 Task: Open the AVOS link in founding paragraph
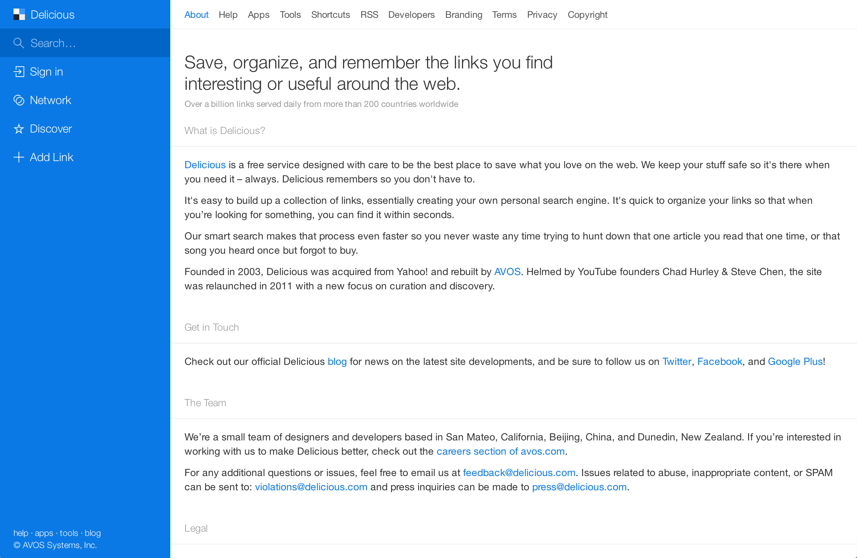tap(507, 272)
